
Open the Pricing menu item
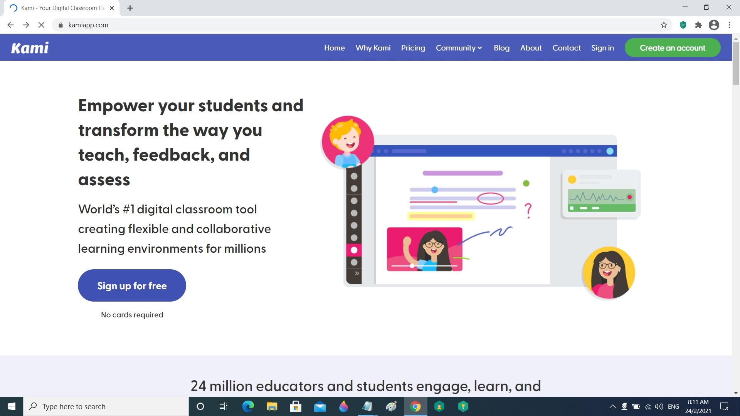point(413,48)
